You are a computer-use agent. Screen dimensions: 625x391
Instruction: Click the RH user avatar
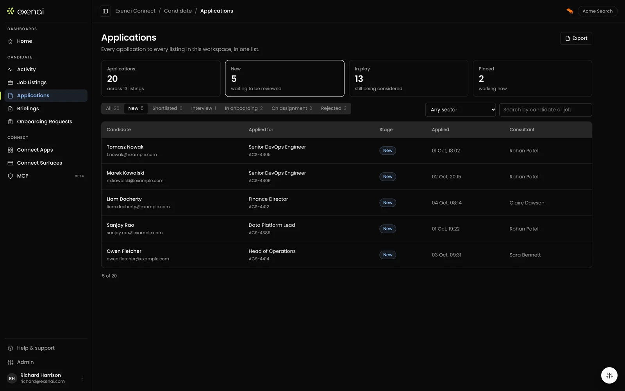pos(12,378)
